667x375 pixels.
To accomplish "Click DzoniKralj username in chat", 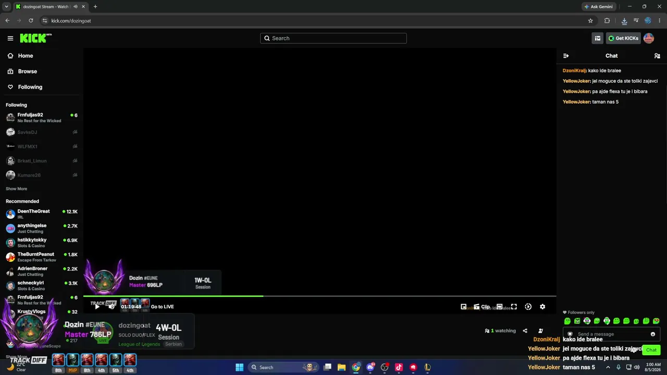I will (574, 70).
